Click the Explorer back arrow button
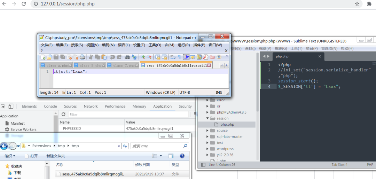This screenshot has width=376, height=179. tap(4, 146)
